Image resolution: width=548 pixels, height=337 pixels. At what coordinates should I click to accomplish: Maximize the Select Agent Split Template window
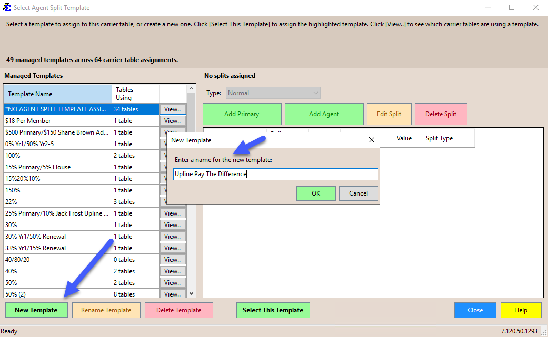pyautogui.click(x=512, y=7)
